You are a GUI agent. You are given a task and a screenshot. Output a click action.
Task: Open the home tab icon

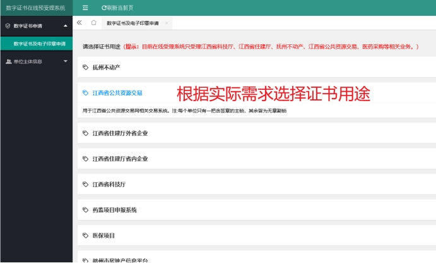93,23
